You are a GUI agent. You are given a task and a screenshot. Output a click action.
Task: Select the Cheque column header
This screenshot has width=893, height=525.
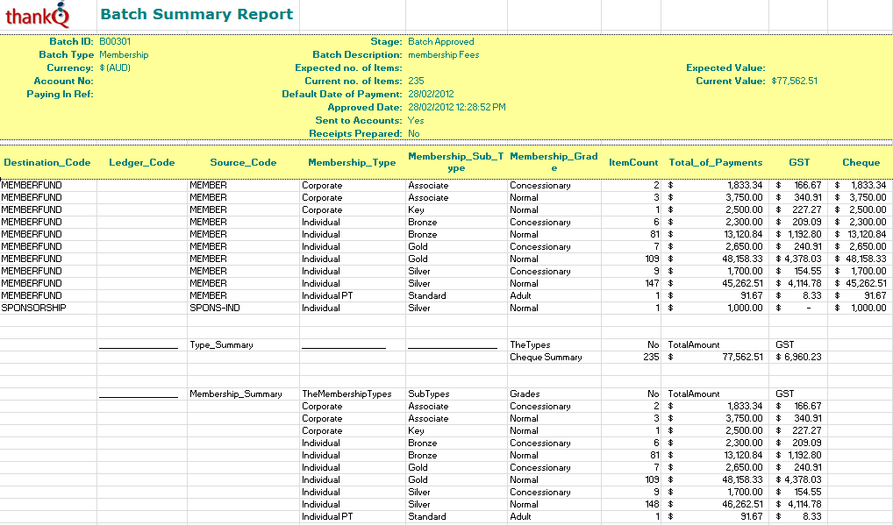861,162
